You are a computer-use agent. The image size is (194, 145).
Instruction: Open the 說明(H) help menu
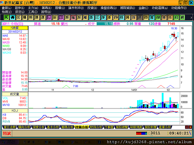(46, 12)
